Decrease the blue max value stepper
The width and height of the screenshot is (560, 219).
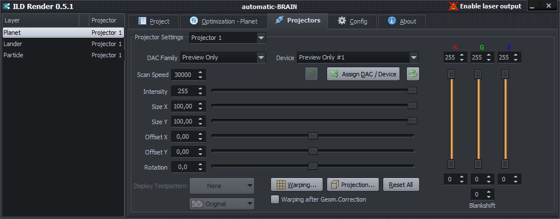[x=516, y=60]
